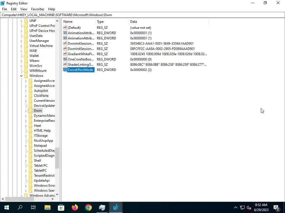The image size is (285, 213).
Task: Open taskbar Search
Action: pyautogui.click(x=20, y=207)
